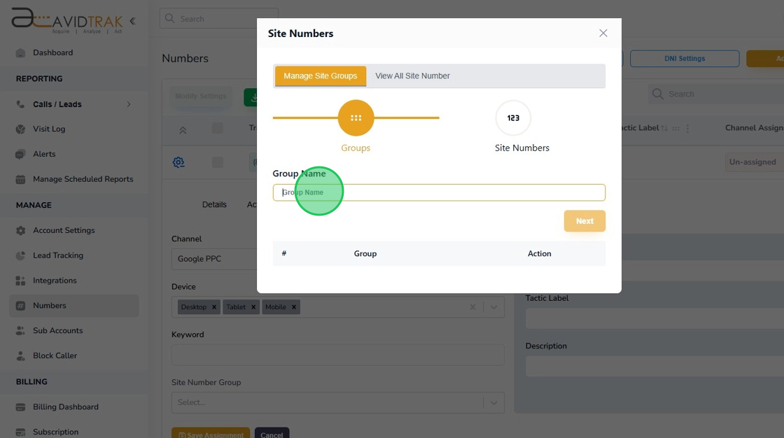Select the Details tab
This screenshot has width=784, height=438.
214,204
